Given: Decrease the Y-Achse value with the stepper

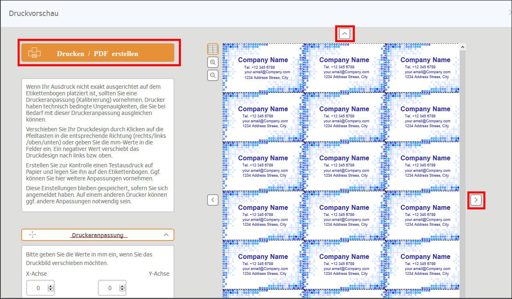Looking at the screenshot, I should [122, 290].
